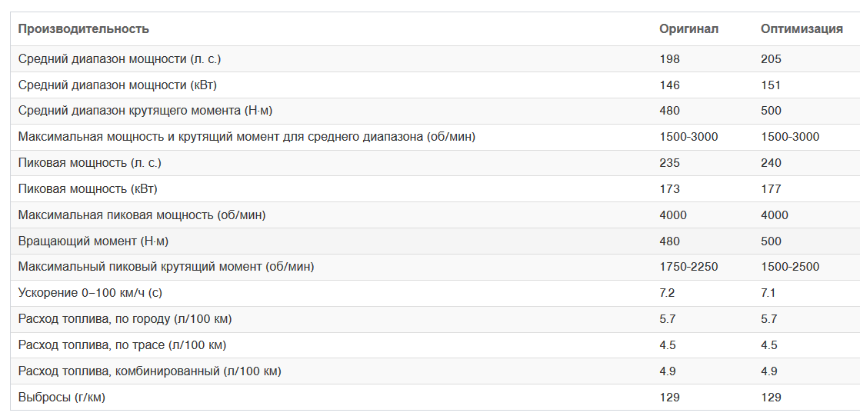Viewport: 860px width, 416px height.
Task: Click the optimized acceleration value 7.1
Action: point(768,293)
